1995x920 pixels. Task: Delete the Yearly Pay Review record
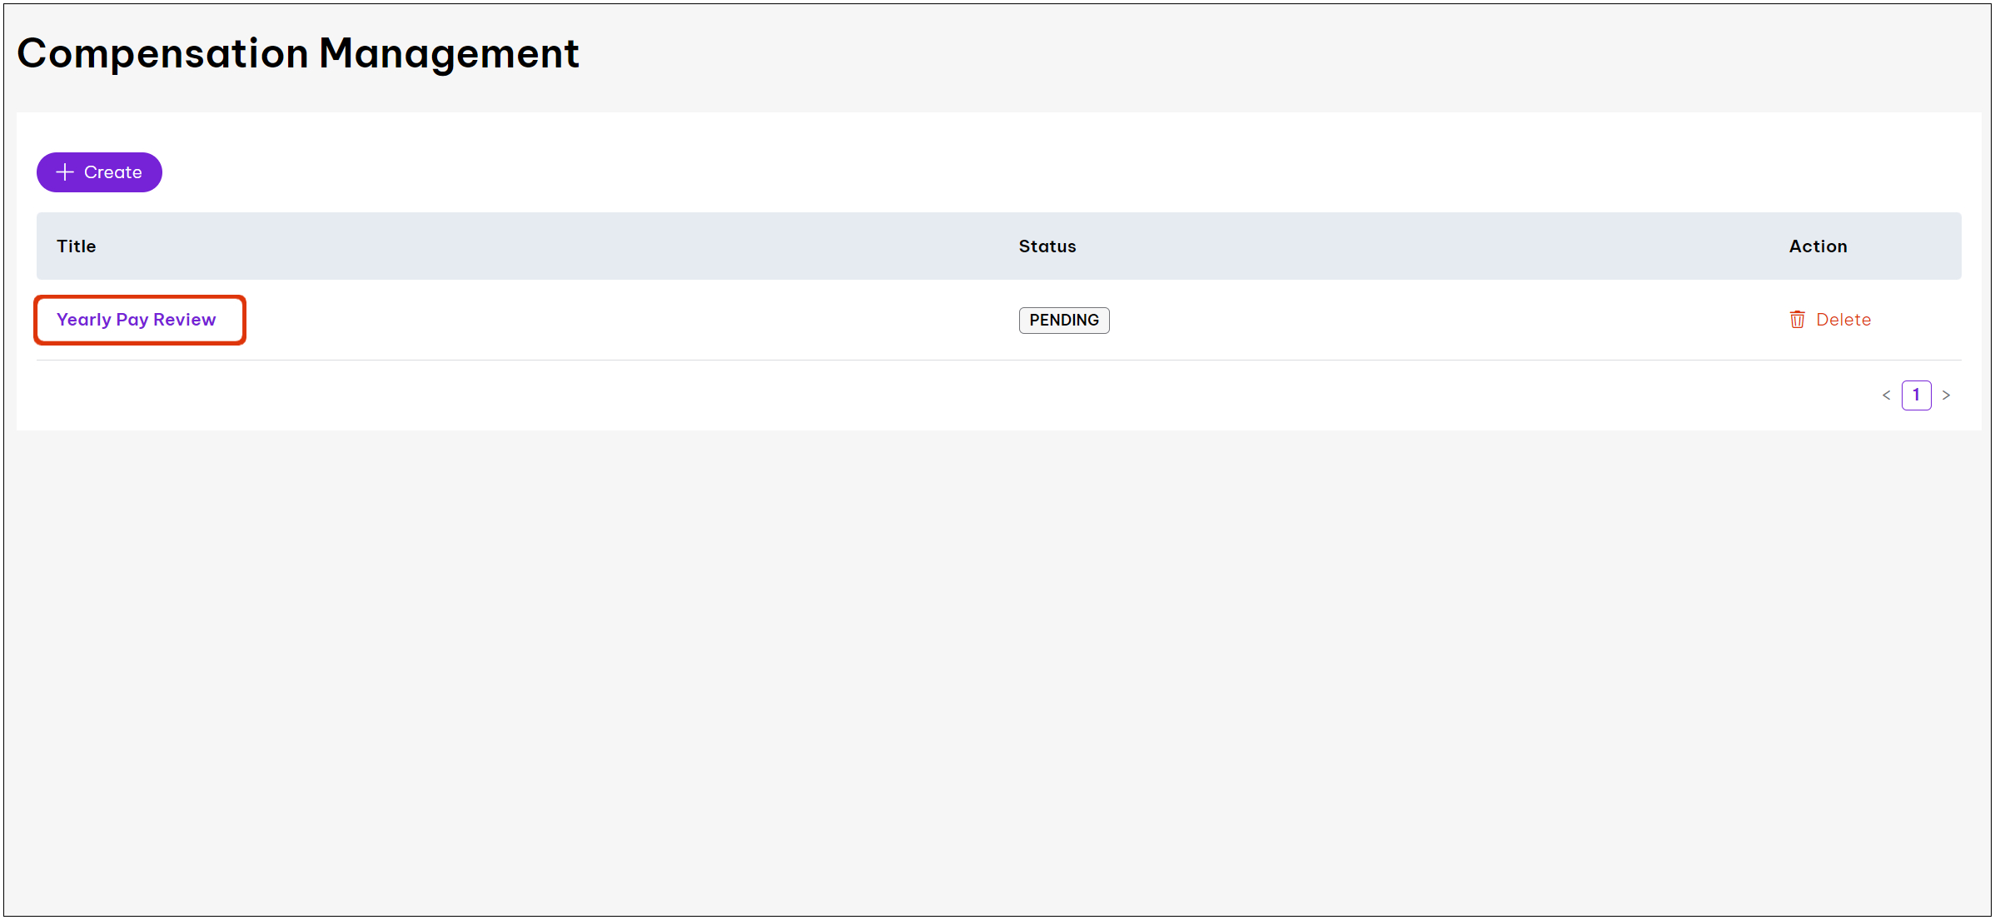click(x=1830, y=320)
